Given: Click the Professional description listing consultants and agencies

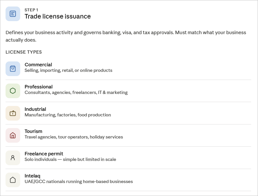Looking at the screenshot, I should click(x=76, y=92).
